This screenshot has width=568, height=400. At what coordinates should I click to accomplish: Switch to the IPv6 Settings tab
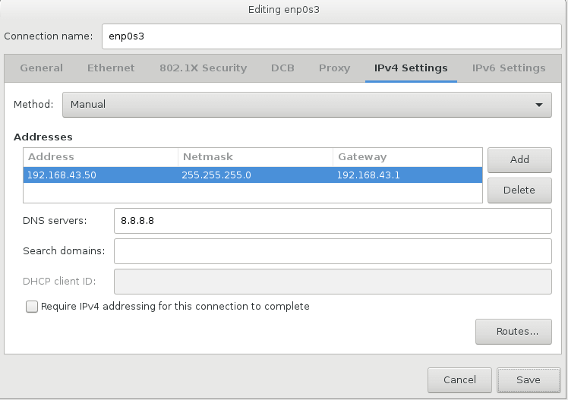click(x=508, y=68)
